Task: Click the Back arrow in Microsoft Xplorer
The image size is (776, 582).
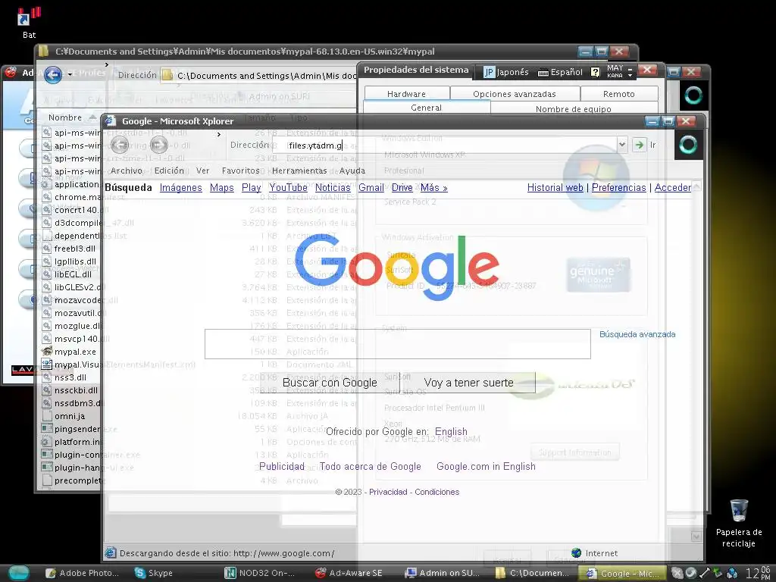Action: (119, 145)
